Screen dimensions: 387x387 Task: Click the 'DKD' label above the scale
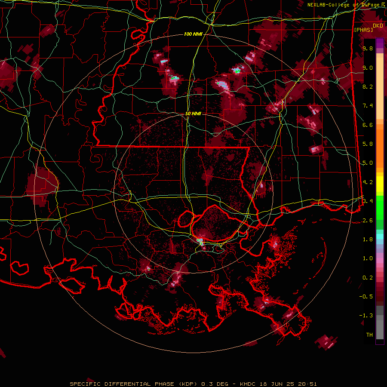point(378,26)
